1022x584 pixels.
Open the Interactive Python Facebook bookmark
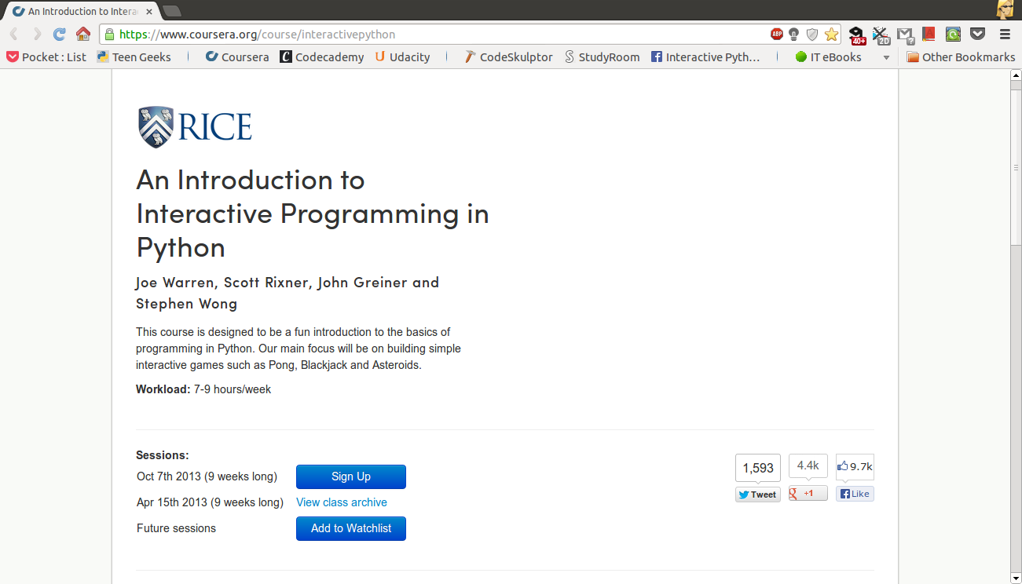click(705, 57)
